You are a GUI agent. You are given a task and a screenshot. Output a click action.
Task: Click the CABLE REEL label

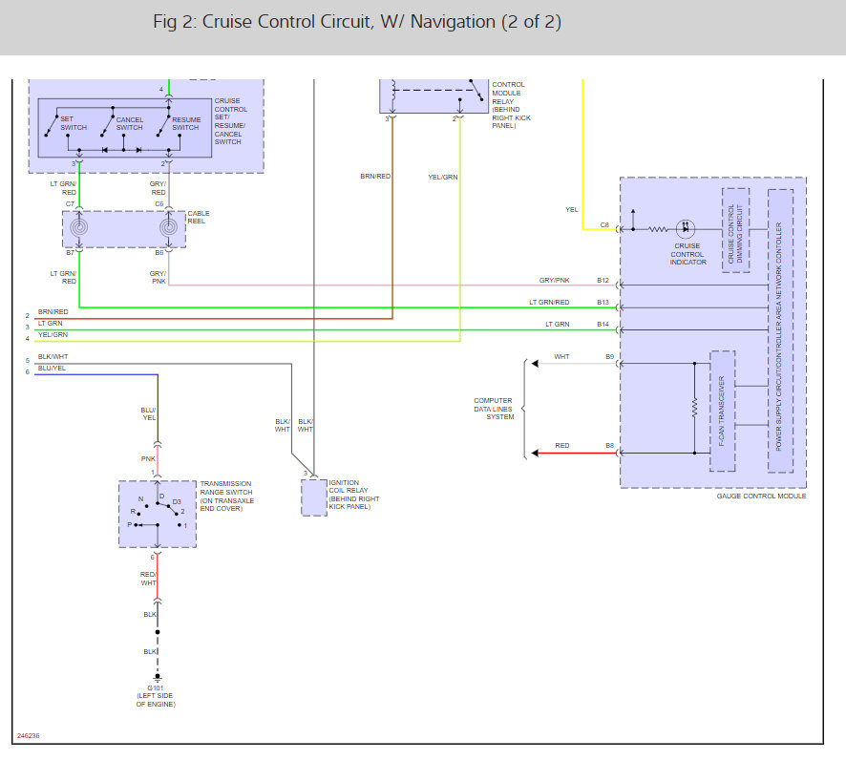pyautogui.click(x=199, y=217)
